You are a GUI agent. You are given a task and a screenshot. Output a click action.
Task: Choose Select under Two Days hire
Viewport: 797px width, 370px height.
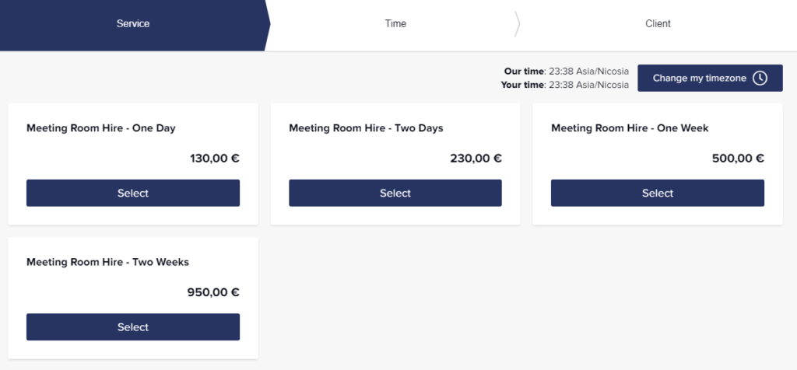395,193
